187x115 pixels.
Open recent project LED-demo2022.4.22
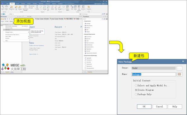pyautogui.click(x=60, y=37)
